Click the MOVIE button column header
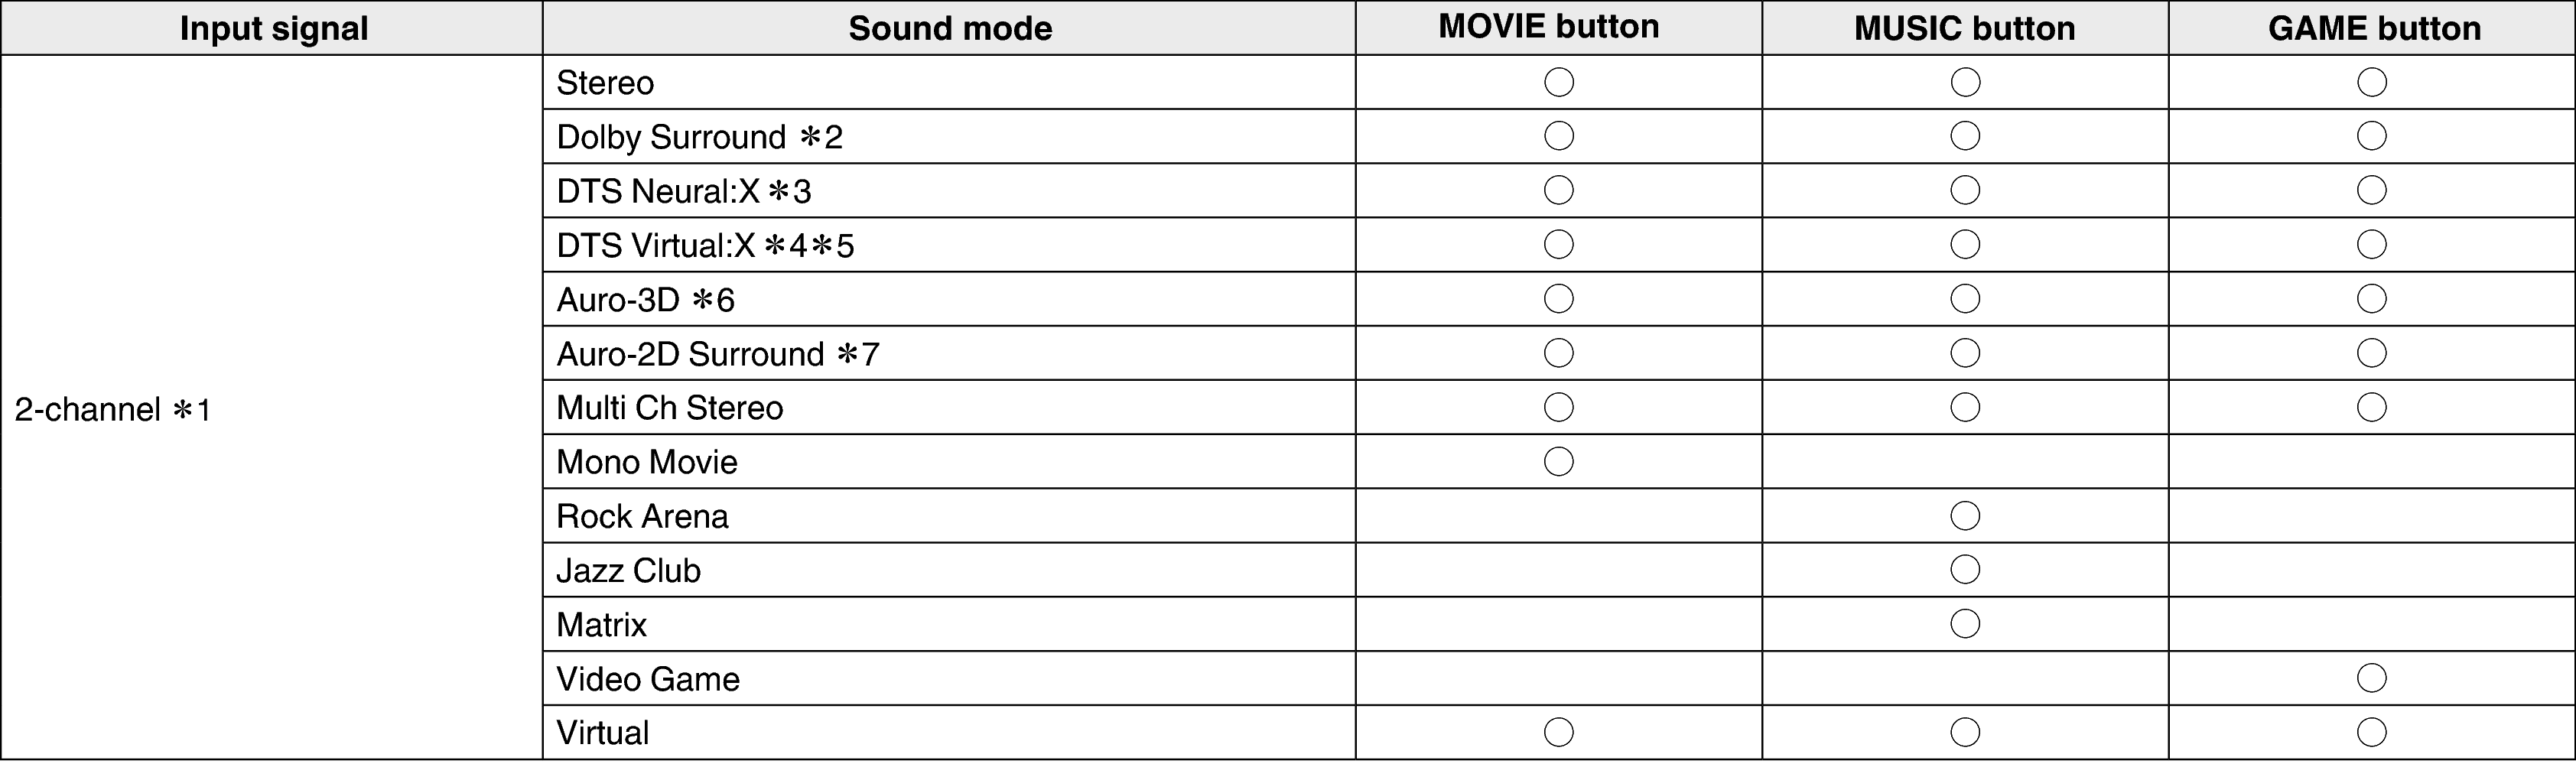The image size is (2576, 764). (1548, 27)
